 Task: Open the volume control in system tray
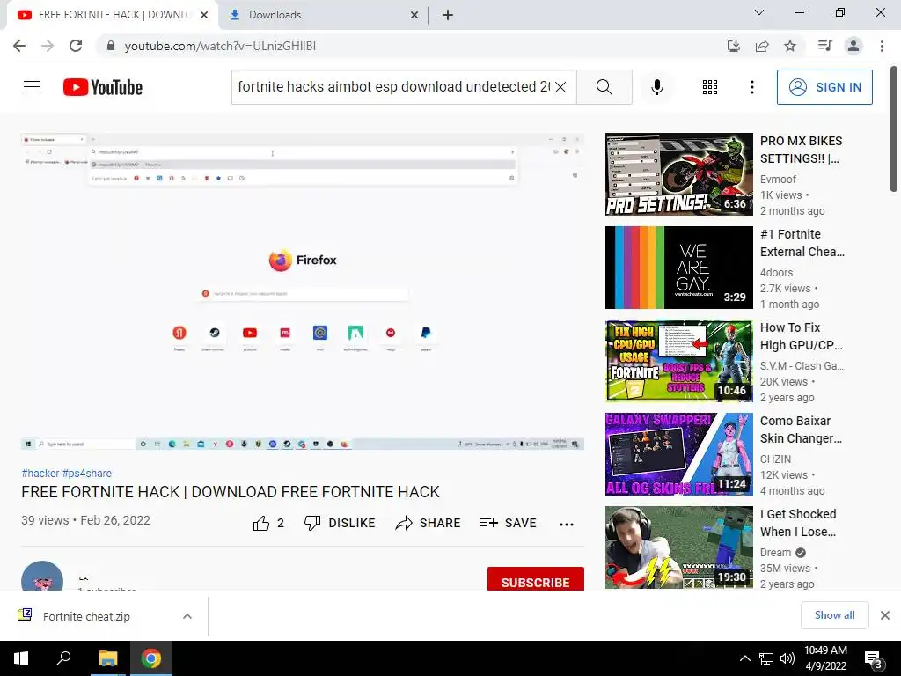787,658
